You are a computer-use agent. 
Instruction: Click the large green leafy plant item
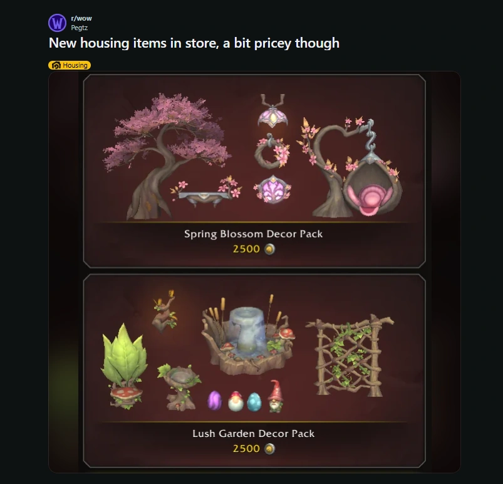point(125,366)
